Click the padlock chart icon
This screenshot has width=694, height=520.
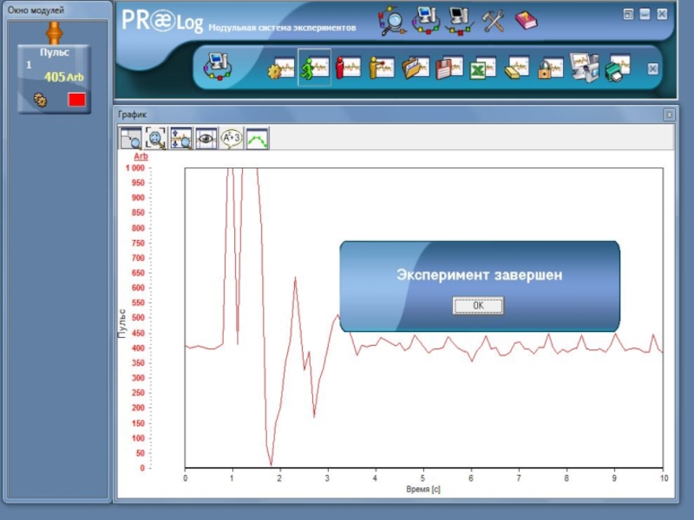click(x=549, y=68)
